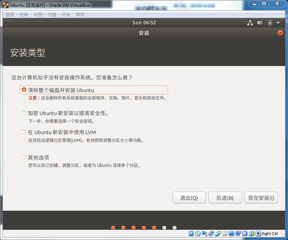
Task: Enable encrypt the new Ubuntu installation
Action: click(x=24, y=113)
